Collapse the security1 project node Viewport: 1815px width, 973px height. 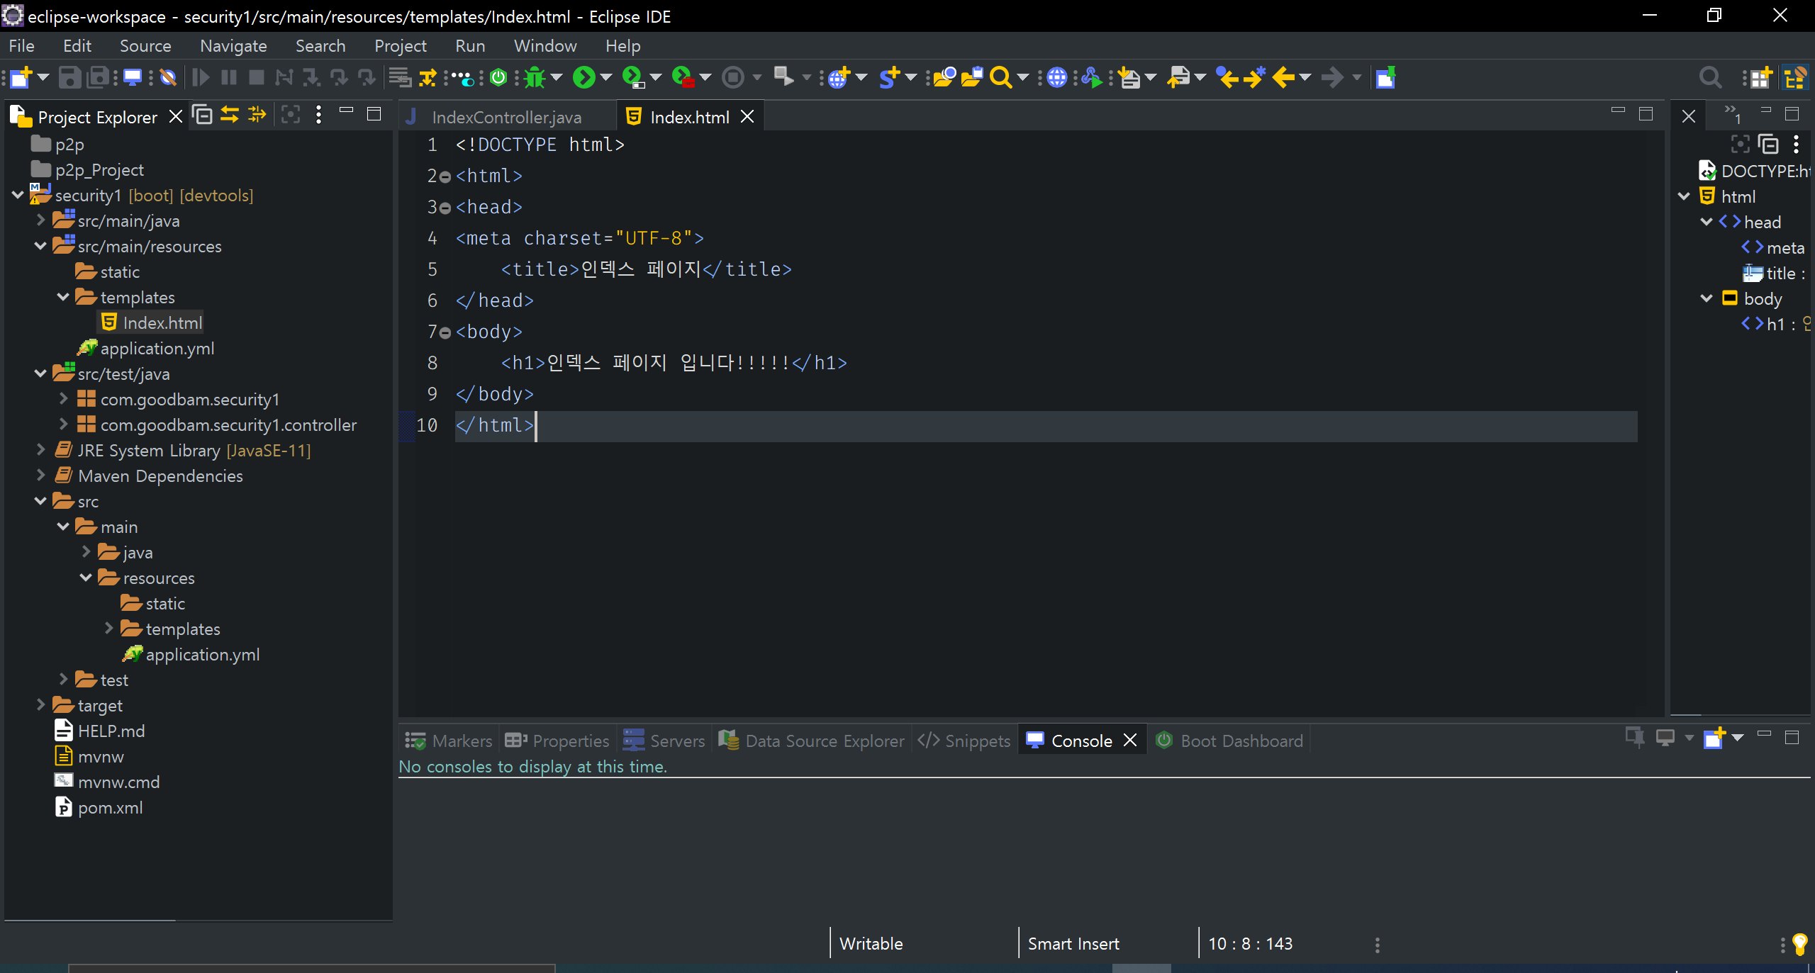pos(18,195)
